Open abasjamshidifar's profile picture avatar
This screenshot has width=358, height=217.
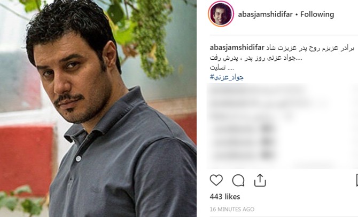point(221,14)
